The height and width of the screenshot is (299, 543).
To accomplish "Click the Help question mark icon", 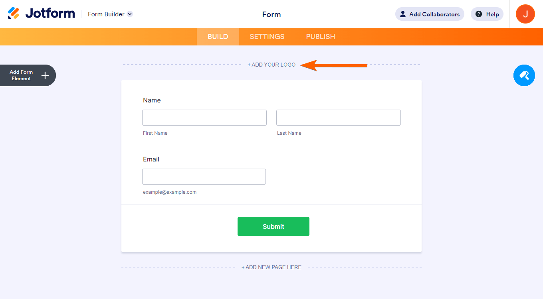I will click(x=479, y=14).
